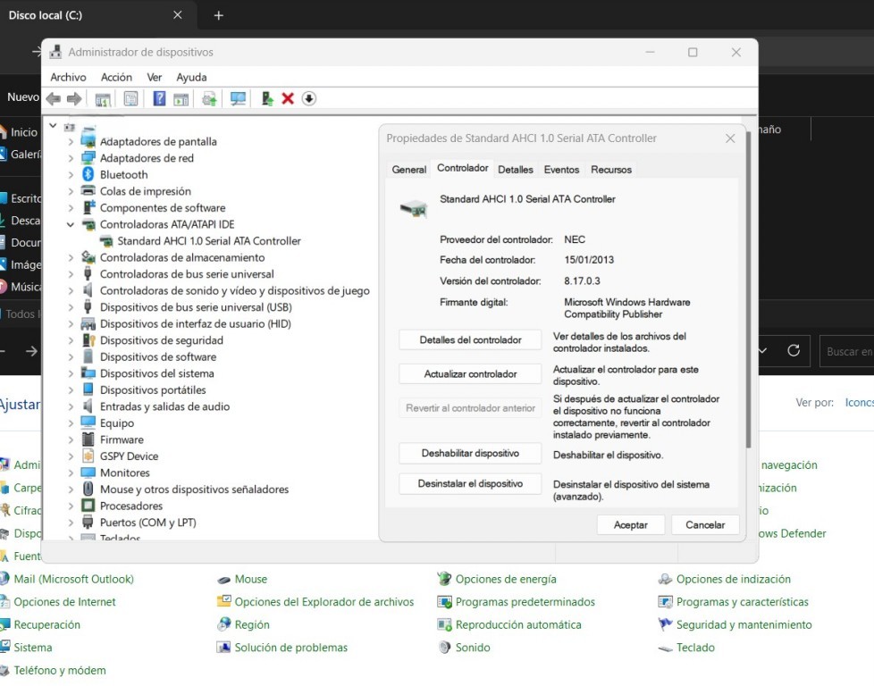Expand the Monitores device category

point(71,473)
